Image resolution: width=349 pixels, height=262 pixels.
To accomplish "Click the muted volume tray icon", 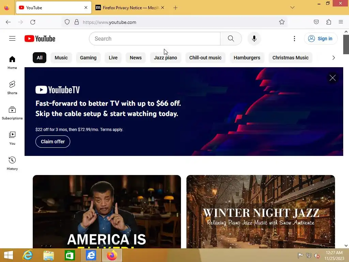I will 317,256.
